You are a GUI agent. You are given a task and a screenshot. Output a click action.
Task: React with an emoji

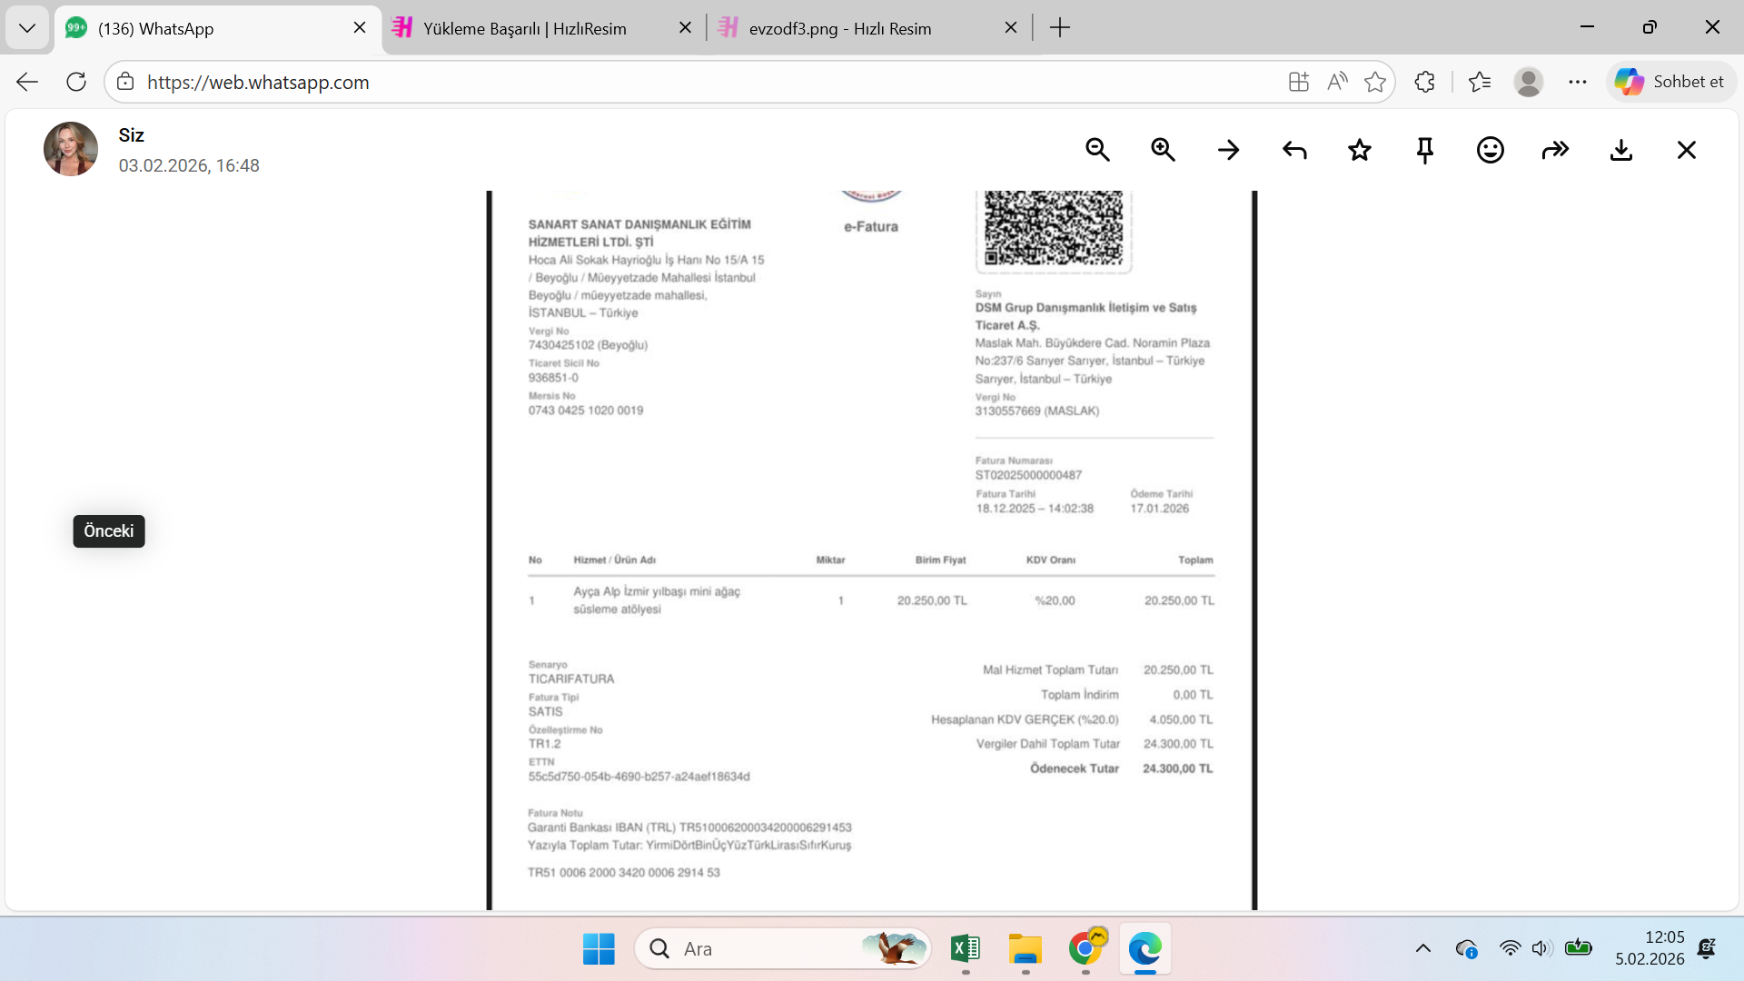point(1491,150)
